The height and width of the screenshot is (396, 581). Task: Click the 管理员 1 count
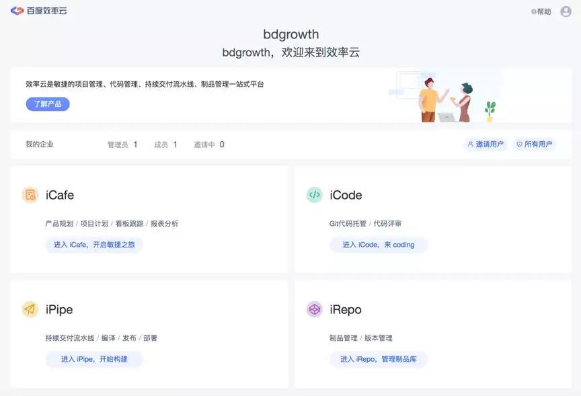122,145
